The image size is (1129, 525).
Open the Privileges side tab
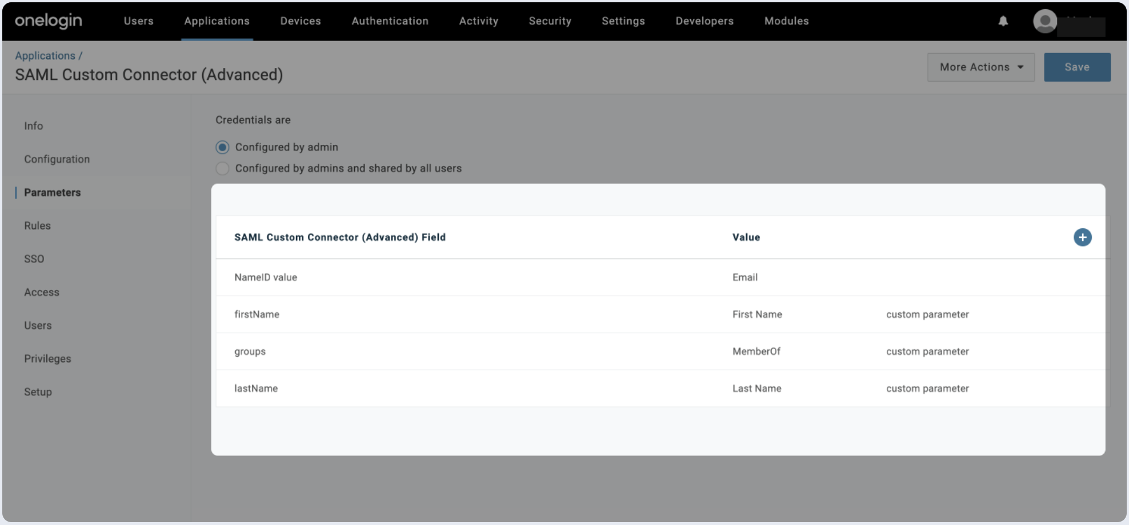47,359
